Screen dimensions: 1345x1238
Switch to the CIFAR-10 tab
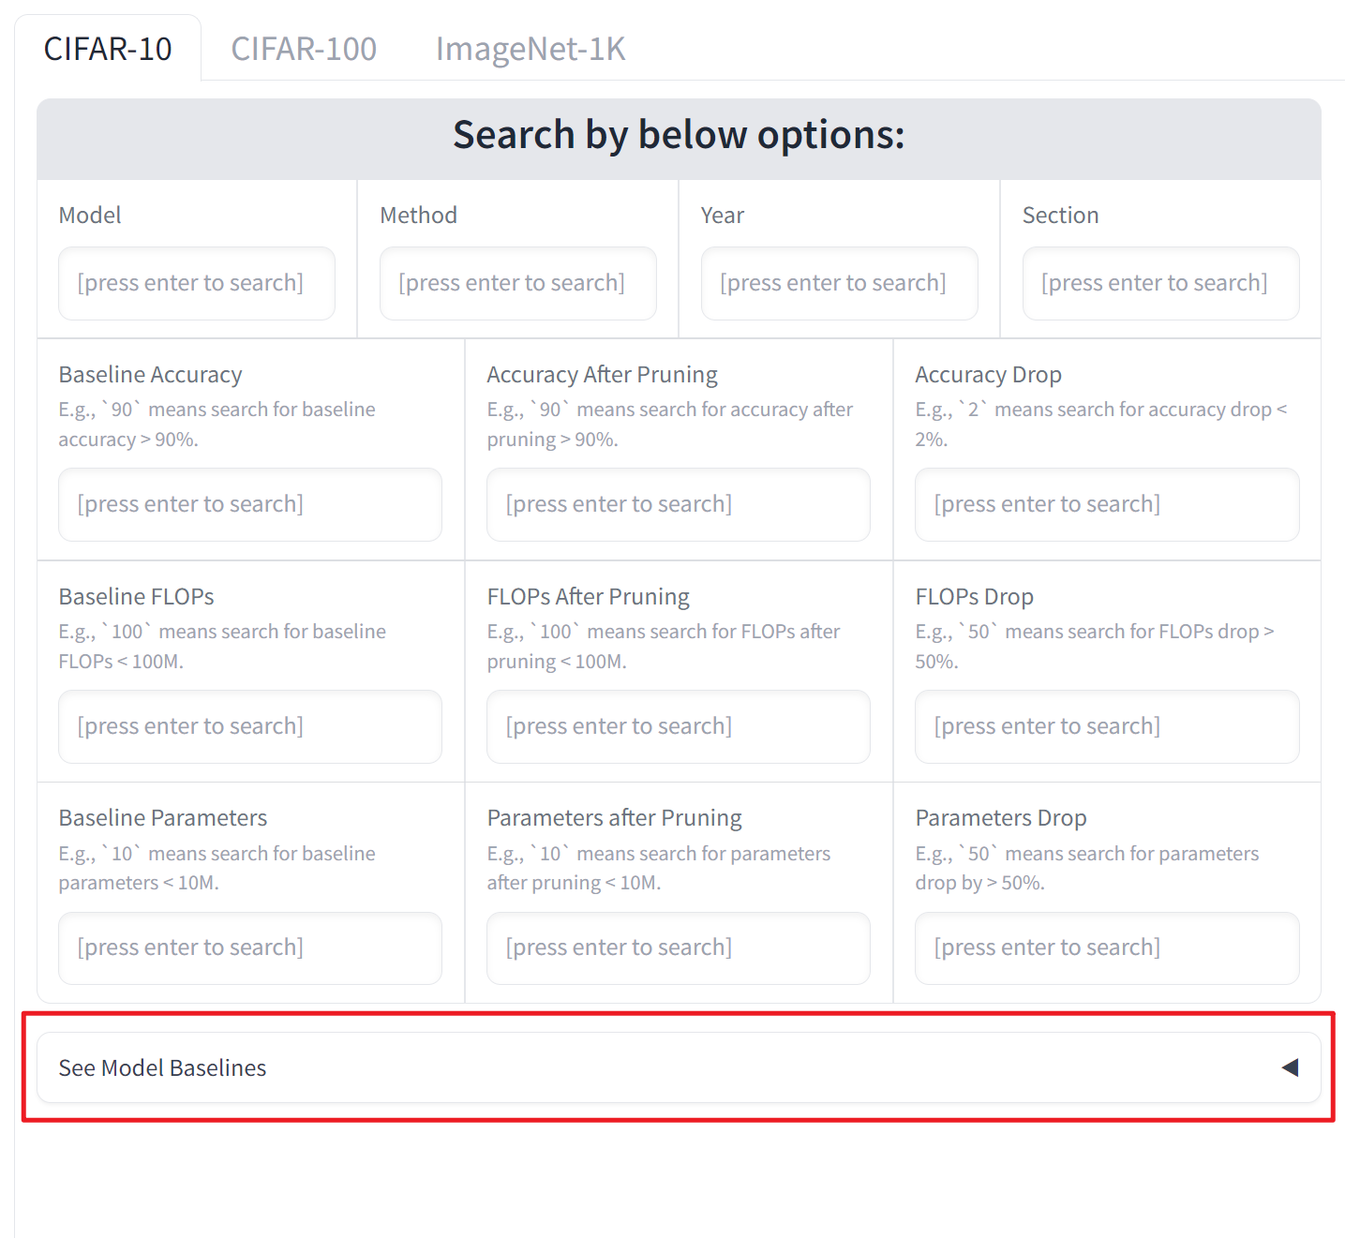[x=108, y=49]
